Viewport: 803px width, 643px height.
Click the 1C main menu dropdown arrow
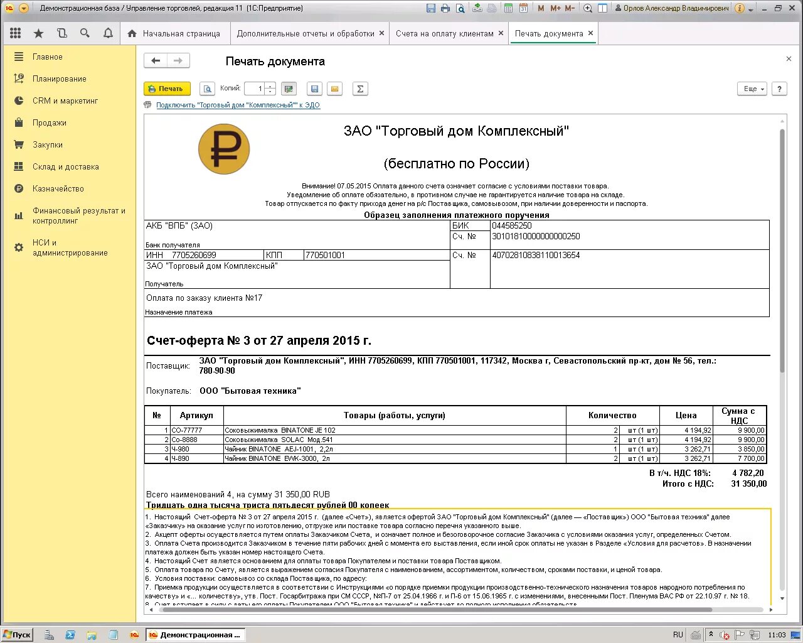[24, 8]
